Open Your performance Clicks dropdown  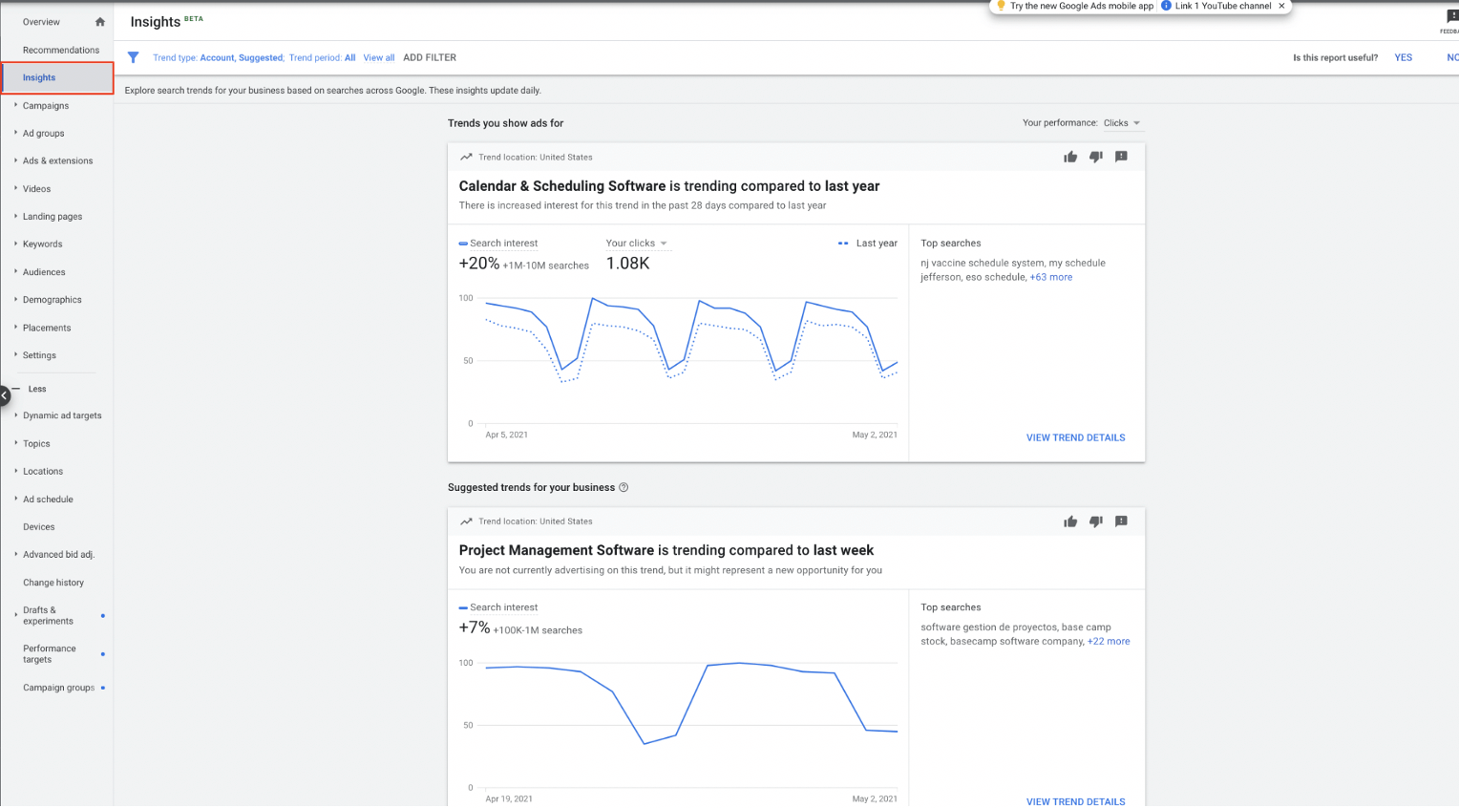pyautogui.click(x=1122, y=123)
